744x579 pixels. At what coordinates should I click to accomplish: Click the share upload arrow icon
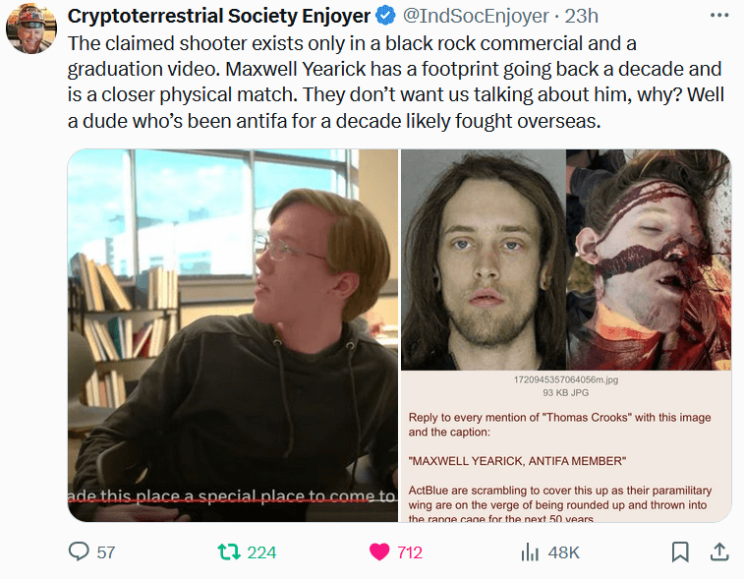tap(719, 551)
